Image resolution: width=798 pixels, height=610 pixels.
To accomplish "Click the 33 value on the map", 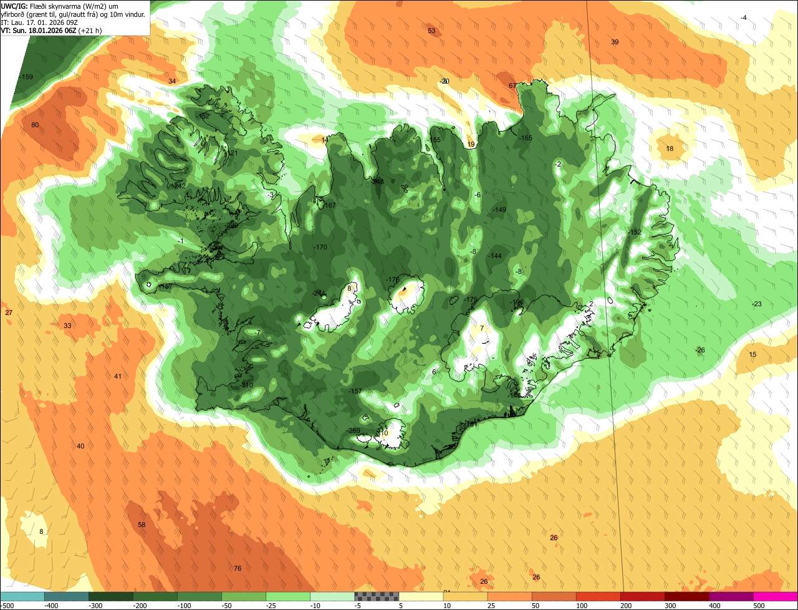I will coord(67,326).
